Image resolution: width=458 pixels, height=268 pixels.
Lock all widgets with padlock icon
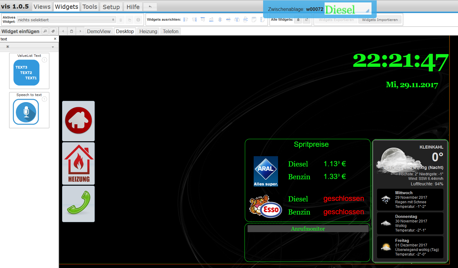point(298,20)
